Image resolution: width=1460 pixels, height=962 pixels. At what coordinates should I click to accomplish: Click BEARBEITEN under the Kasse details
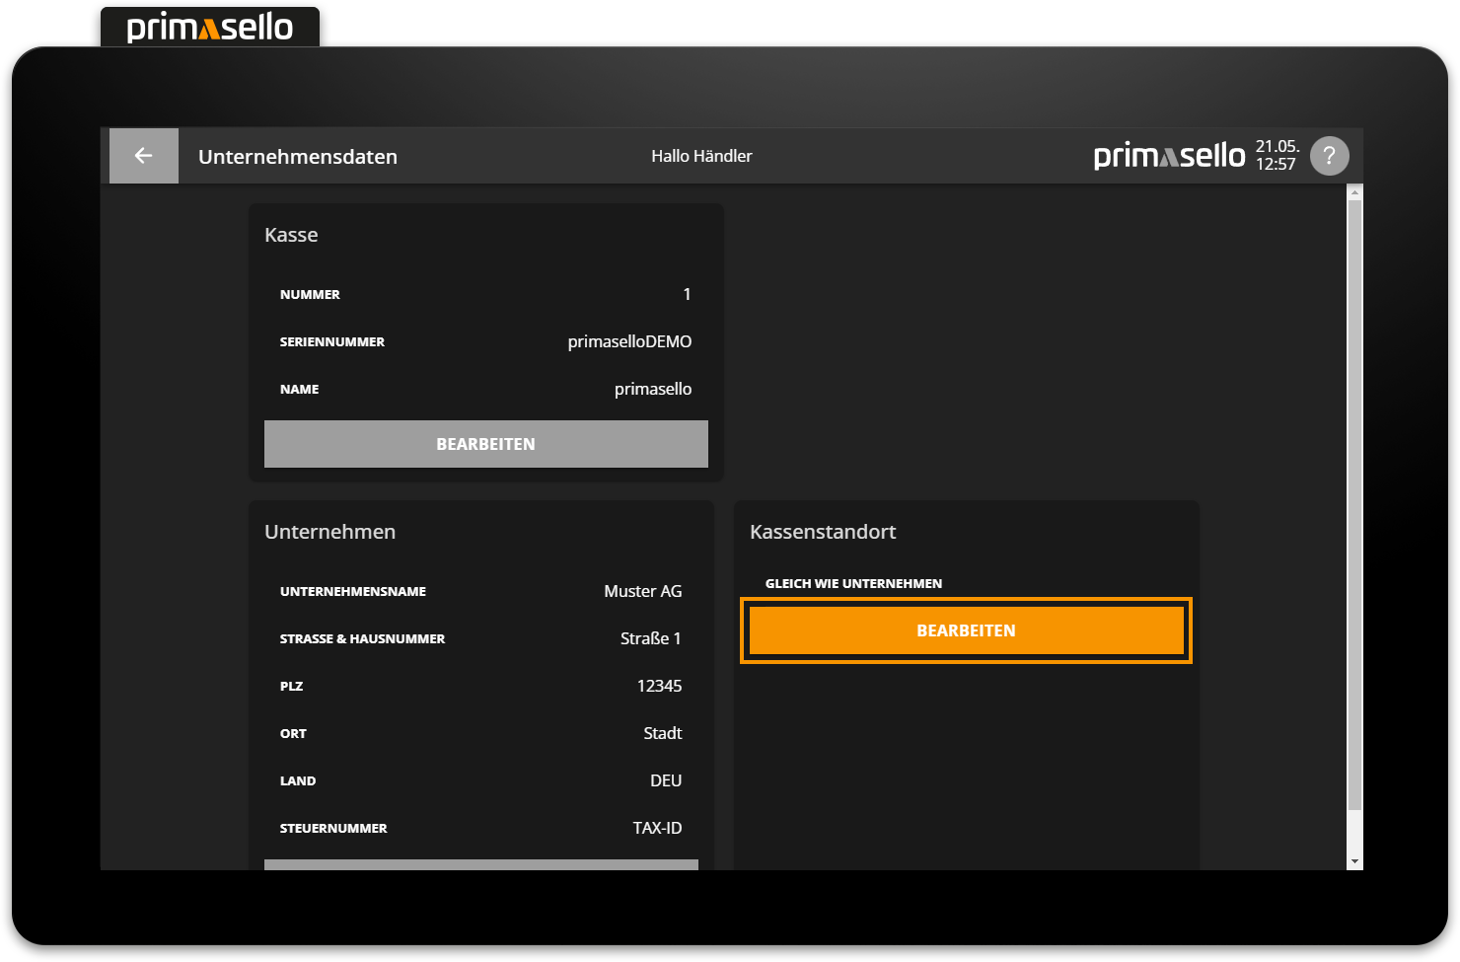485,443
